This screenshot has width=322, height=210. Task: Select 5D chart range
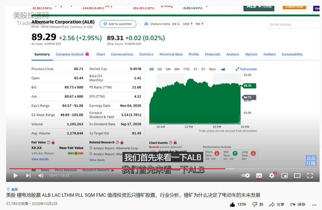(x=159, y=69)
